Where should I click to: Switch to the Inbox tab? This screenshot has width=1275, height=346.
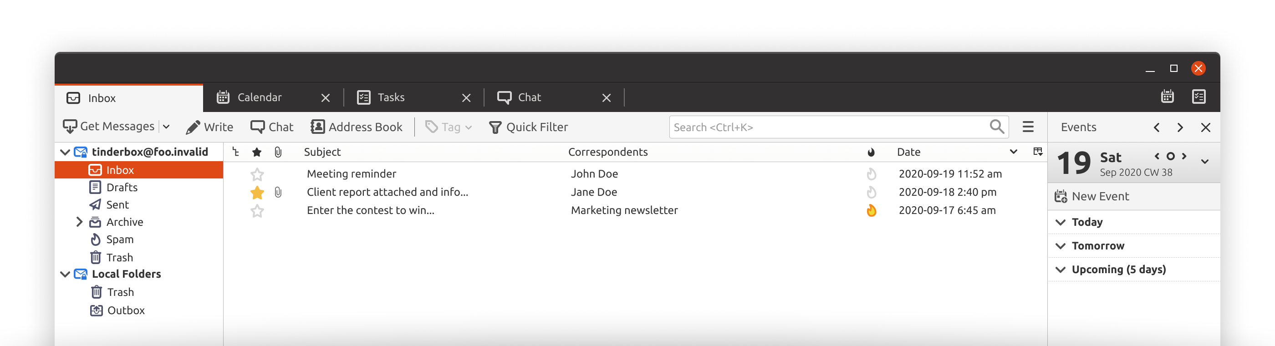tap(129, 98)
